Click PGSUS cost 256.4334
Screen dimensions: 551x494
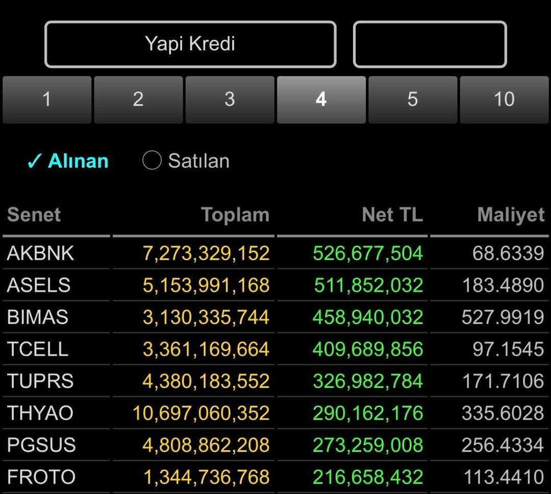pos(503,445)
